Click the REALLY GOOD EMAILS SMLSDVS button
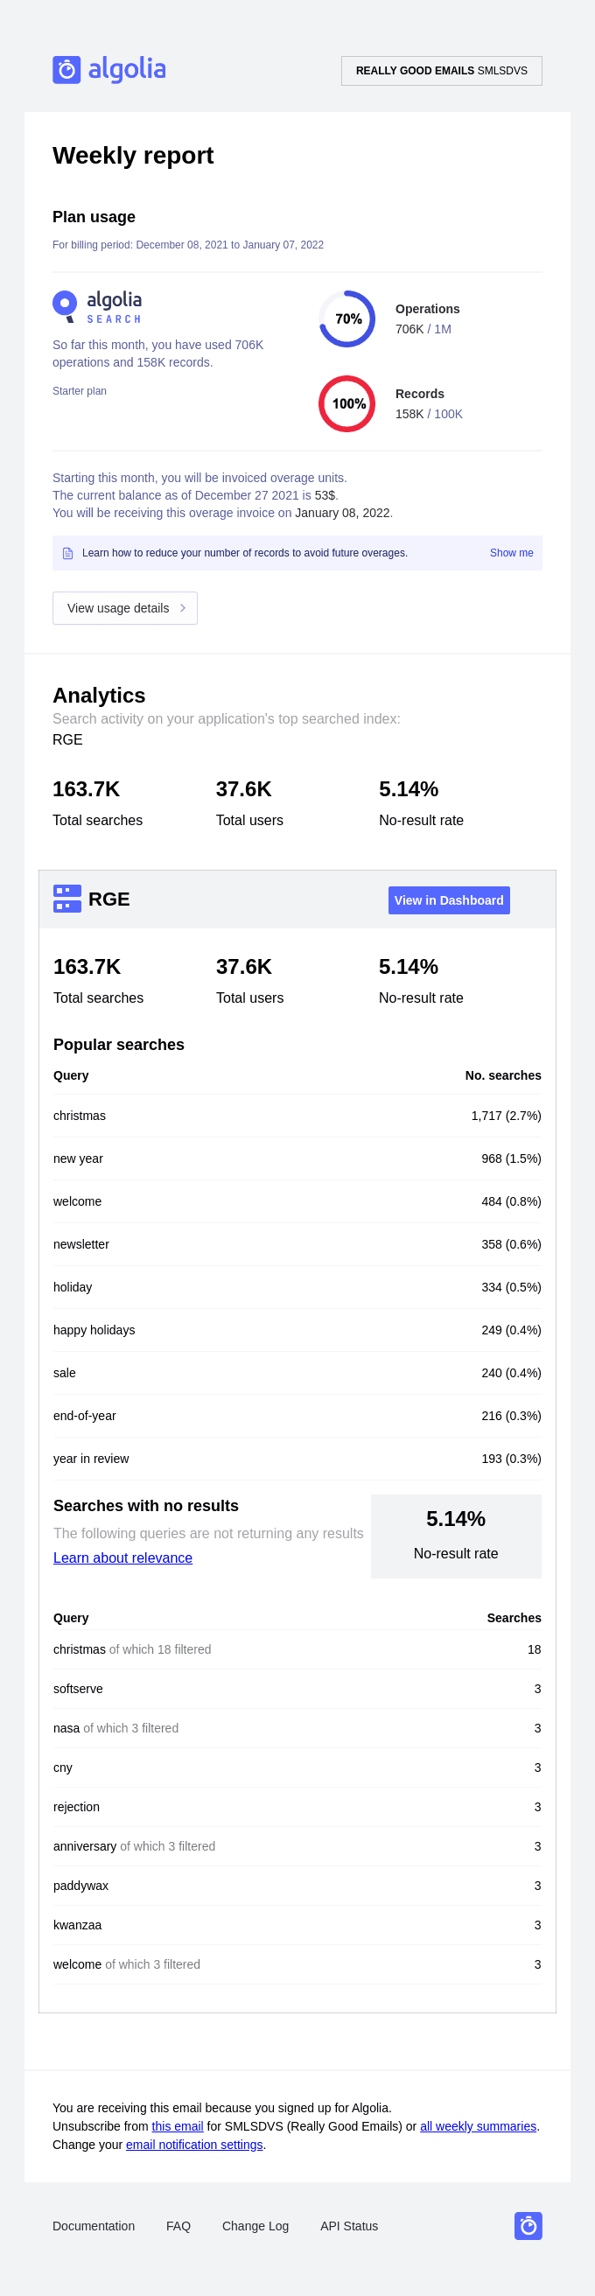 tap(442, 70)
